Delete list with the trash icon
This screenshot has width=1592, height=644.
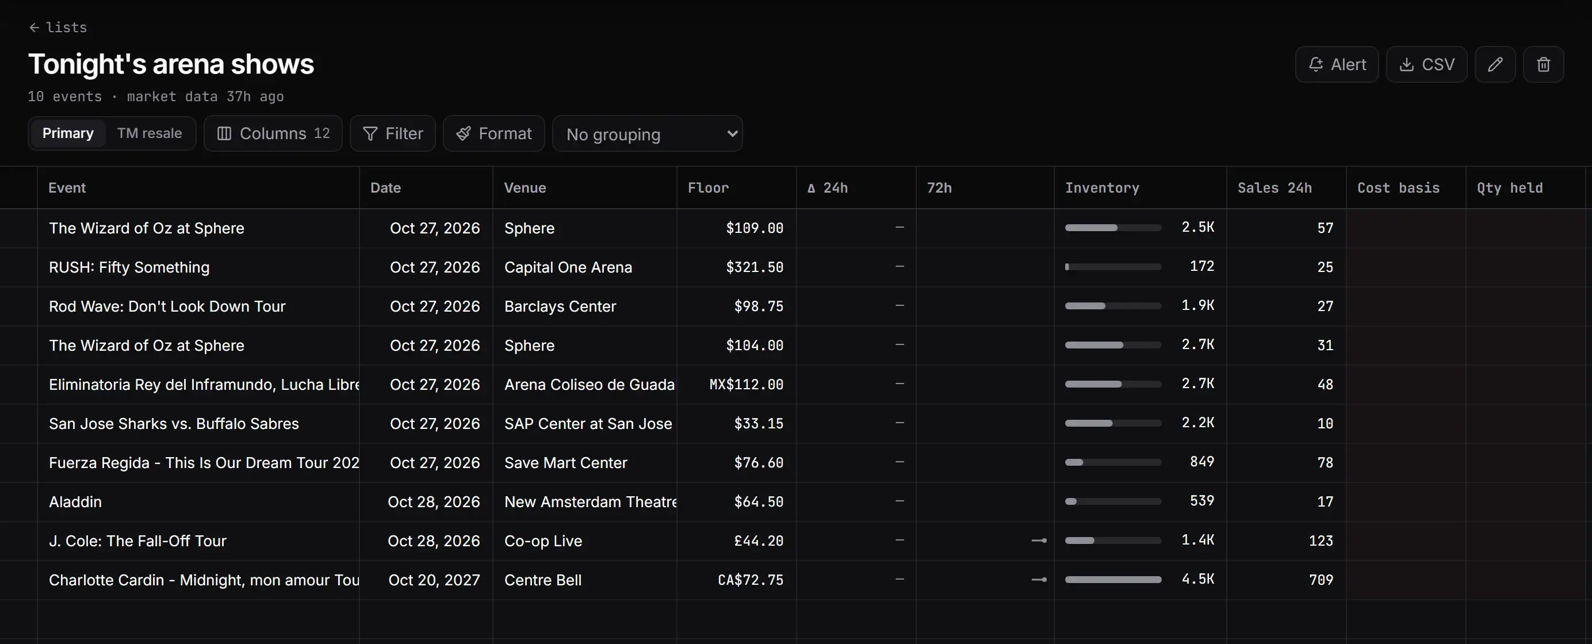[1543, 64]
